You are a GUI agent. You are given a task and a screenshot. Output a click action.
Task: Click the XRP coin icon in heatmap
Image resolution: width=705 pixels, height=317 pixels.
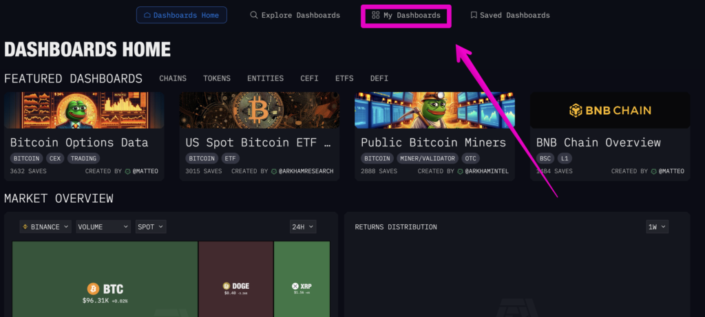point(295,286)
